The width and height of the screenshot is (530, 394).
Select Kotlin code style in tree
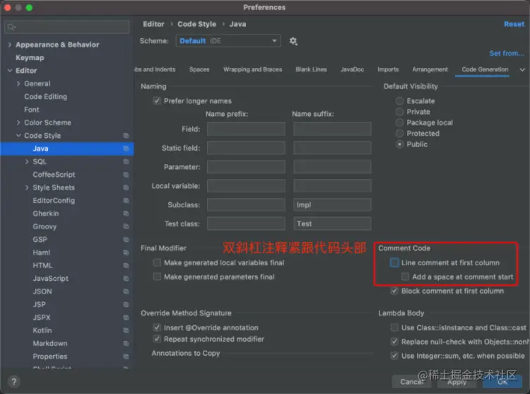coord(42,330)
